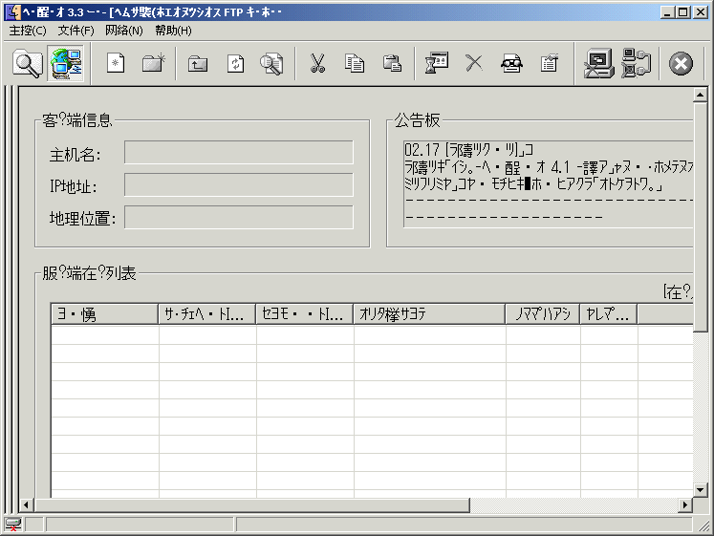
Task: Open the 帮助(H) menu
Action: pos(173,31)
